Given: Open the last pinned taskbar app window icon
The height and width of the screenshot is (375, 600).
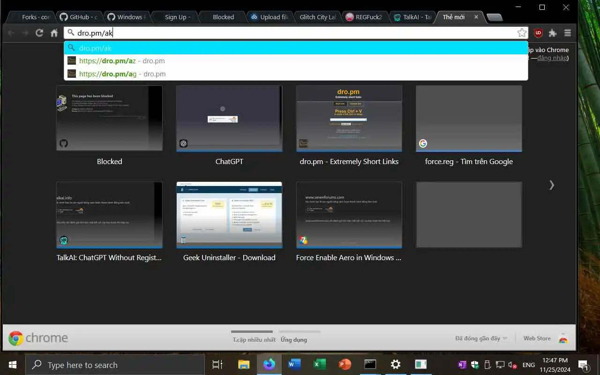Looking at the screenshot, I should click(x=421, y=365).
